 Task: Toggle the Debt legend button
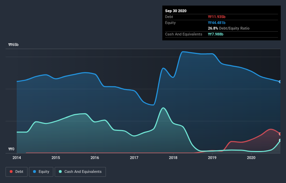16,172
